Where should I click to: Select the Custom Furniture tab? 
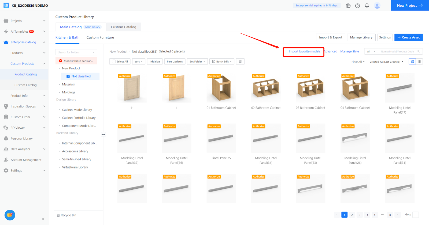pyautogui.click(x=100, y=37)
